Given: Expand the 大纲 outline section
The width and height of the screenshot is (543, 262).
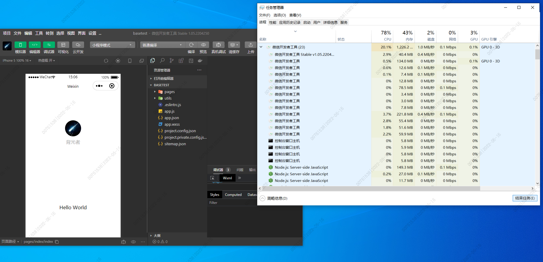Looking at the screenshot, I should [177, 236].
